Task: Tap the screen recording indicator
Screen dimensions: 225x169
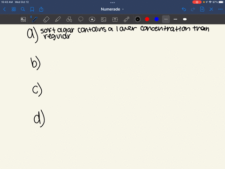Action: coord(197,2)
